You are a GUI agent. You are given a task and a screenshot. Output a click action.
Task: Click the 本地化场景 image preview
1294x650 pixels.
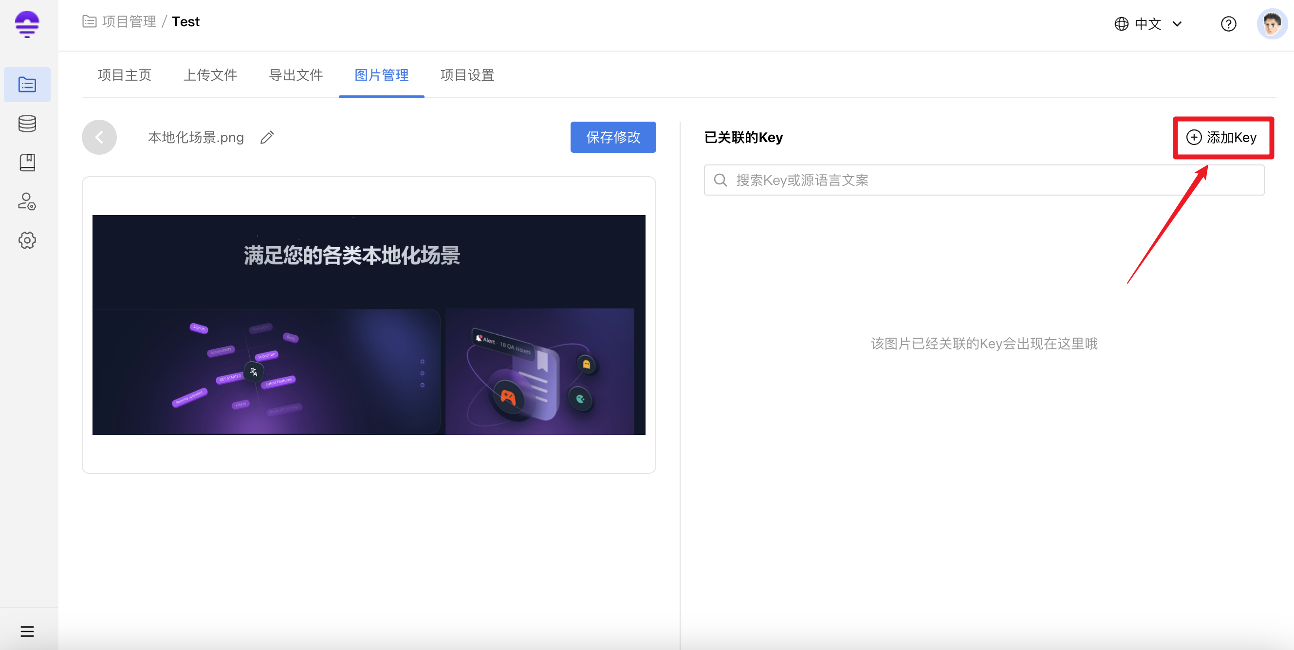click(x=369, y=324)
